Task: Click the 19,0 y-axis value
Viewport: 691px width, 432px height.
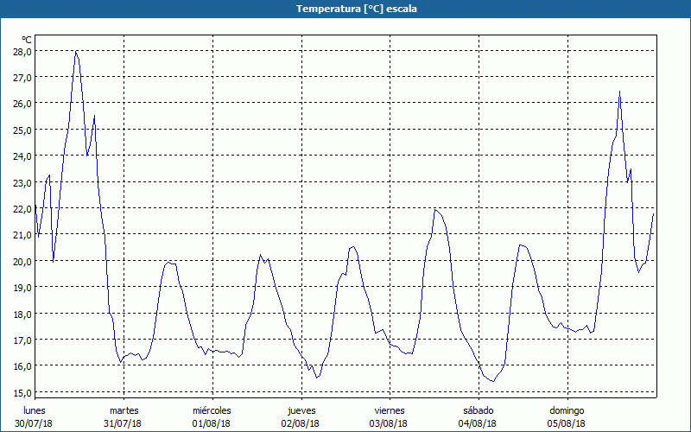Action: click(22, 288)
